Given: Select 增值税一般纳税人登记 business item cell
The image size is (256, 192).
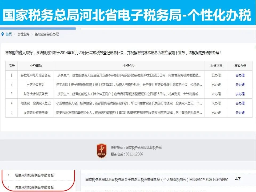Looking at the screenshot, I should pos(35,103).
